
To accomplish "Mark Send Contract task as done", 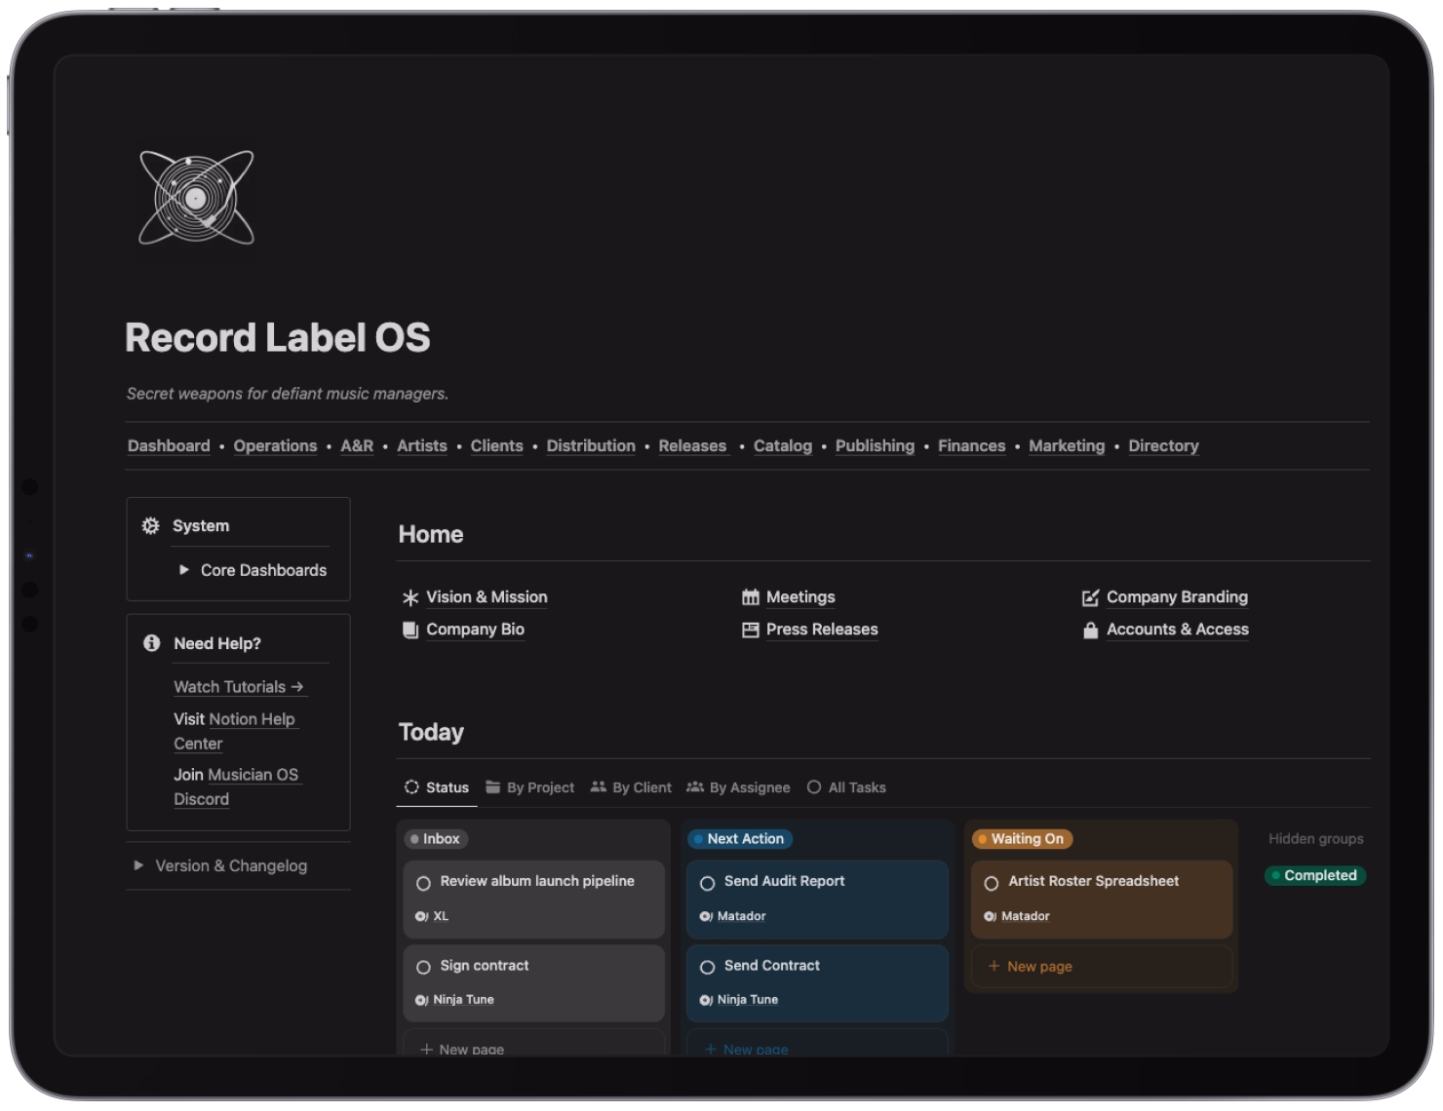I will 708,967.
